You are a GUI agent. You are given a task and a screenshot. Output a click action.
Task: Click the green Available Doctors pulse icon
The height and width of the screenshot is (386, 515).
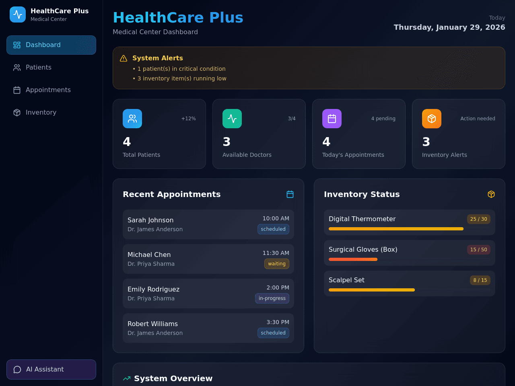[232, 119]
